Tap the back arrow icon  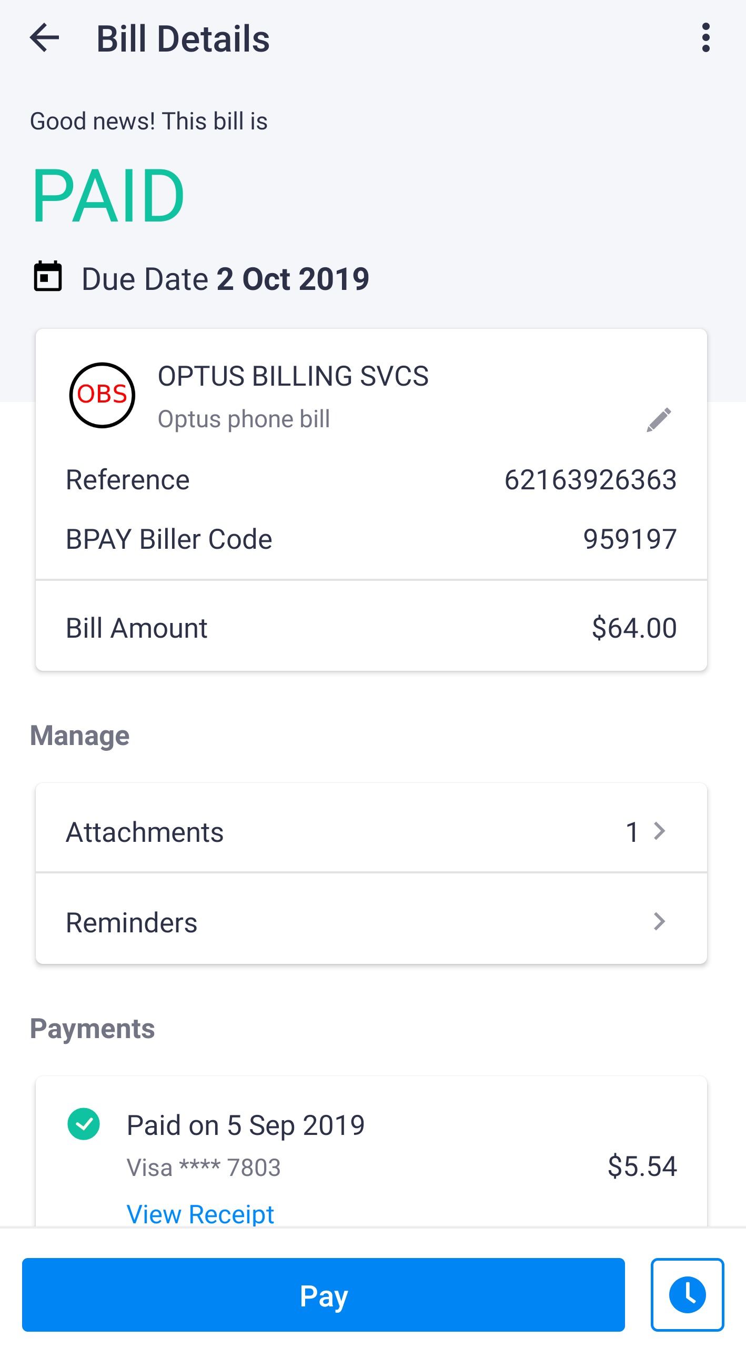point(44,38)
